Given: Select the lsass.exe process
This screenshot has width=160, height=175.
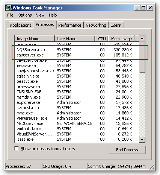Looking at the screenshot, I should click(x=77, y=139).
